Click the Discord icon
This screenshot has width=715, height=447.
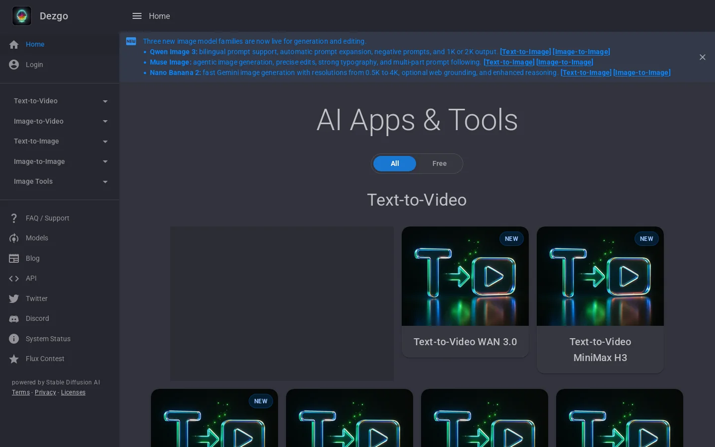(14, 319)
